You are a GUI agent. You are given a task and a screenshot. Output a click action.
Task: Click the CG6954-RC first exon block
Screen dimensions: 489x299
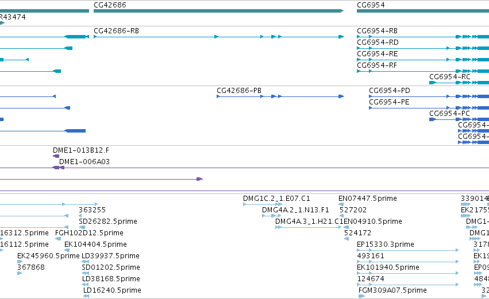(433, 83)
